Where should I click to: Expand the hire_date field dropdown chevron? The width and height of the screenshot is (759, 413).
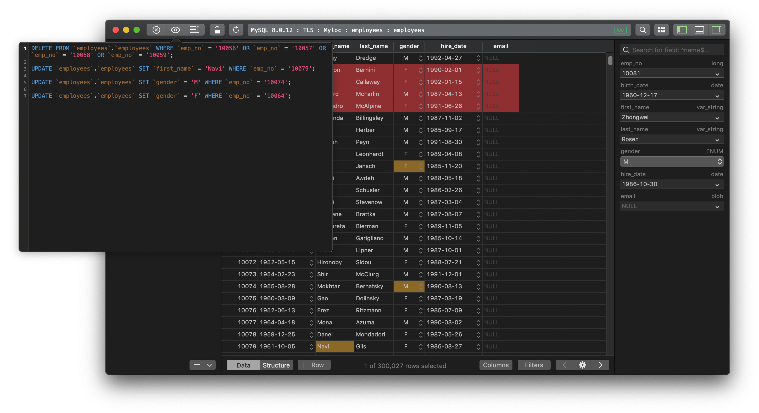click(717, 185)
